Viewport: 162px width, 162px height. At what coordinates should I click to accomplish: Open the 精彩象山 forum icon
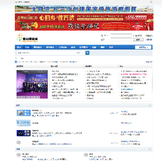click(x=23, y=113)
